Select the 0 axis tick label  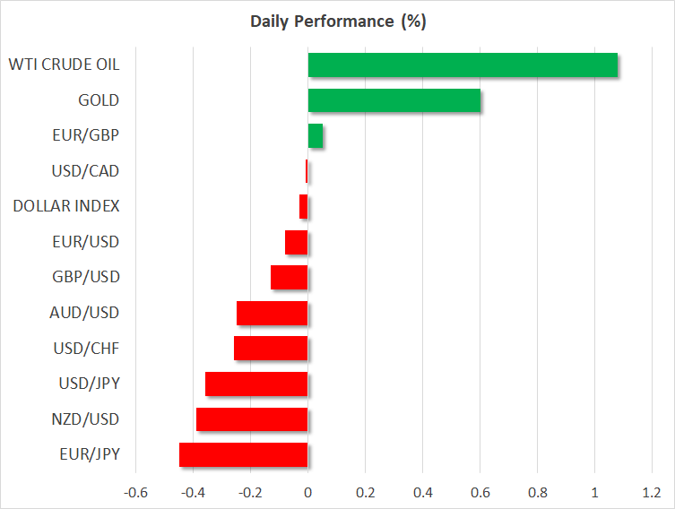(307, 493)
